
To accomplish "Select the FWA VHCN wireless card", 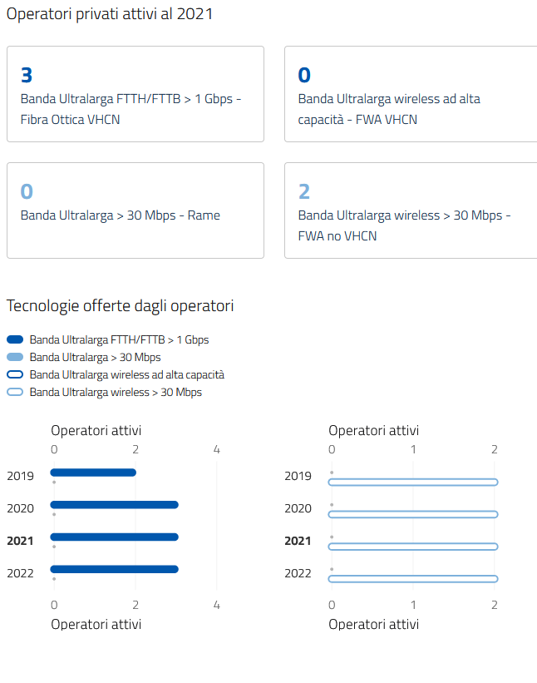I will pyautogui.click(x=411, y=94).
